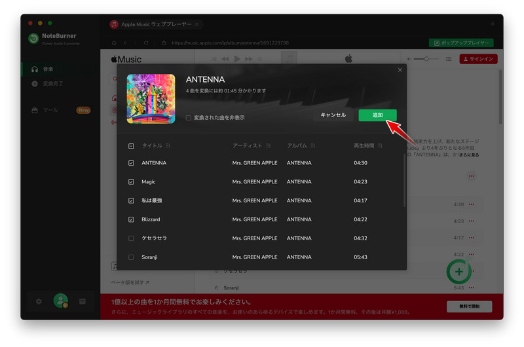
Task: Check the ケセラセラ track checkbox
Action: (x=131, y=238)
